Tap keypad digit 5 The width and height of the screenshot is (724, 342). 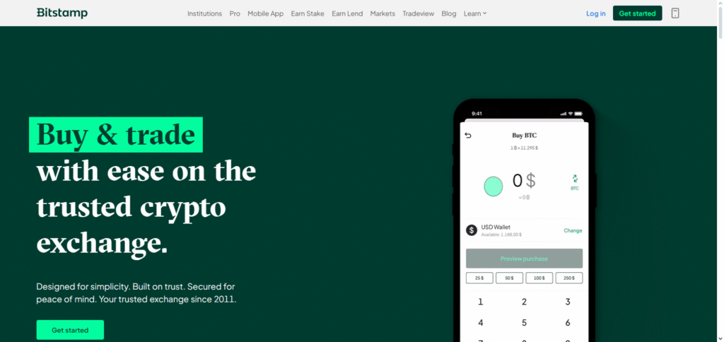coord(524,323)
